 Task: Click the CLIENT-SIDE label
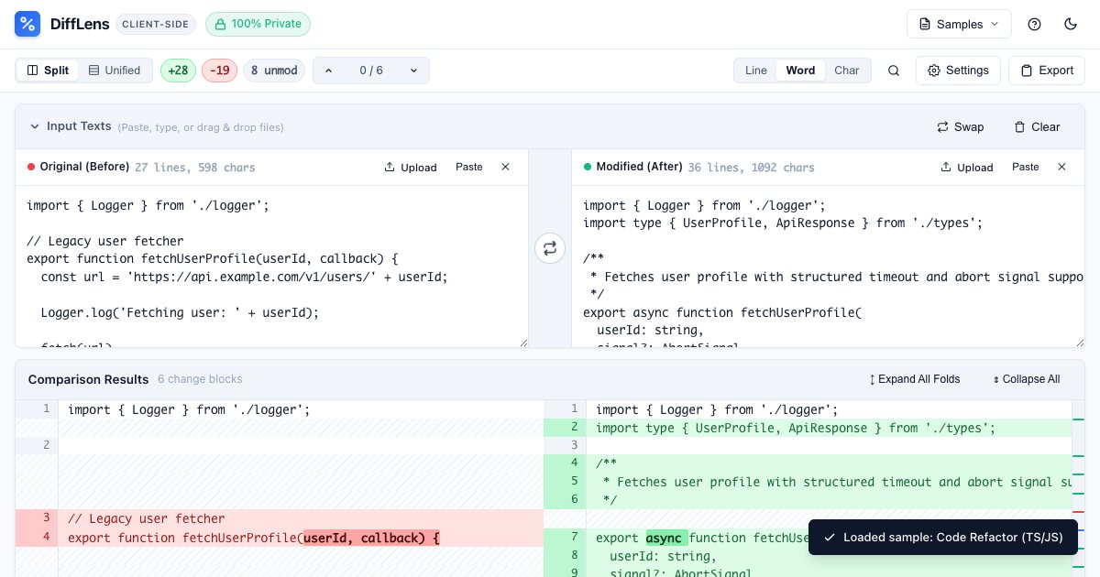coord(156,24)
